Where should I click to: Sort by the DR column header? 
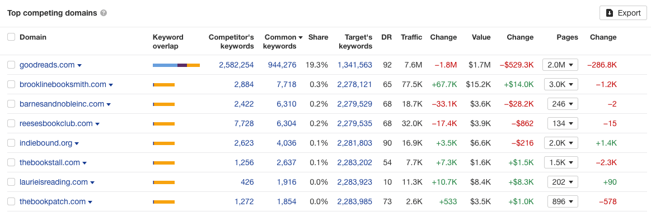click(386, 37)
